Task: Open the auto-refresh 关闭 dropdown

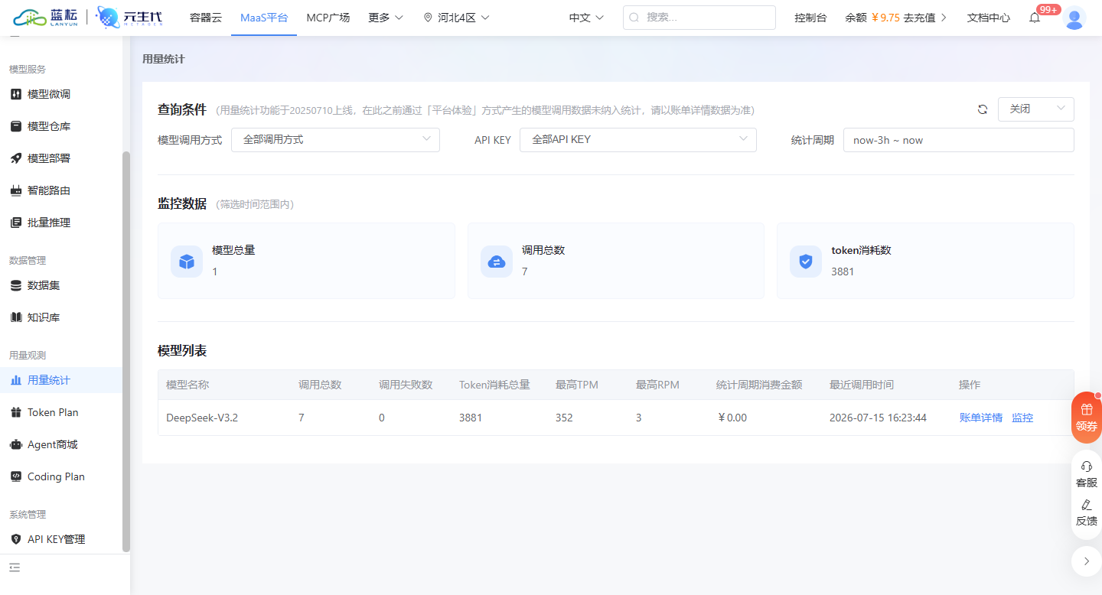Action: coord(1036,109)
